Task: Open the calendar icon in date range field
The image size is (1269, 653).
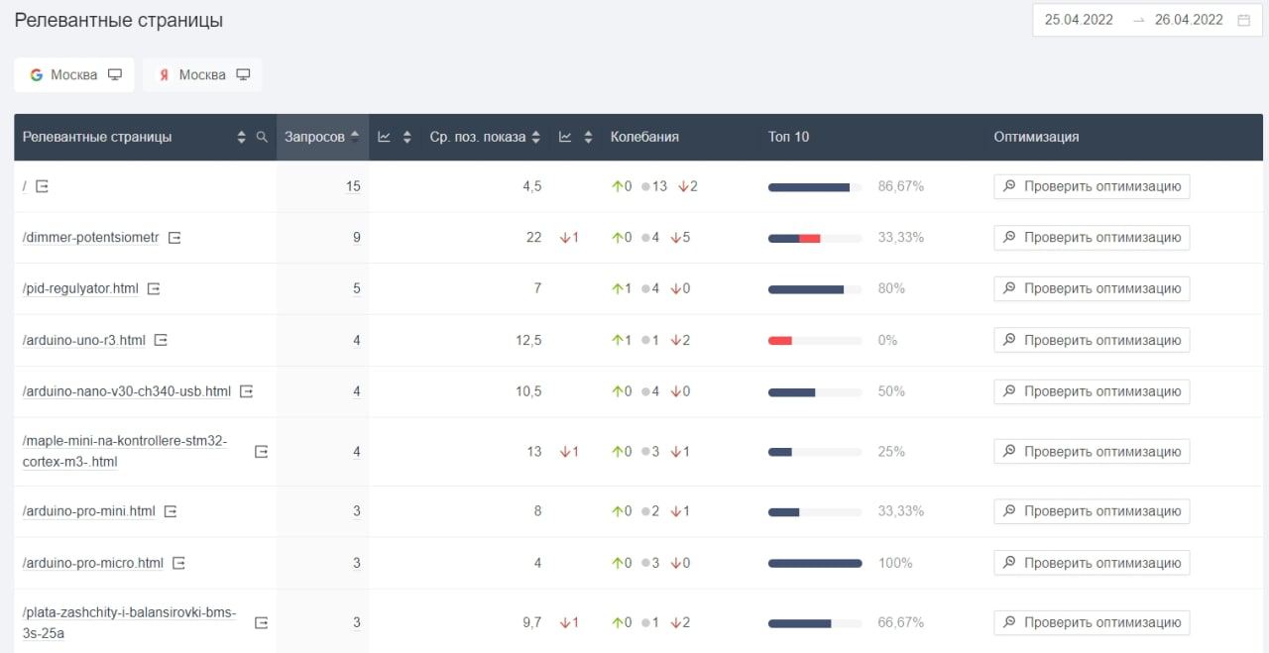Action: coord(1243,20)
